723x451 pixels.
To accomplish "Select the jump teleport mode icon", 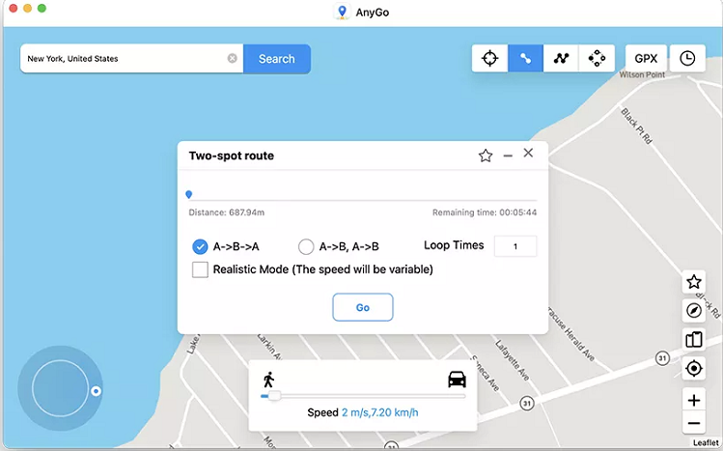I will pos(597,59).
